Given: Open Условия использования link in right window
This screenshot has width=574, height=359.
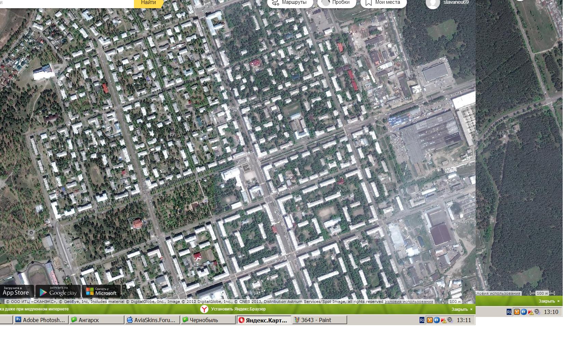Looking at the screenshot, I should pos(498,293).
